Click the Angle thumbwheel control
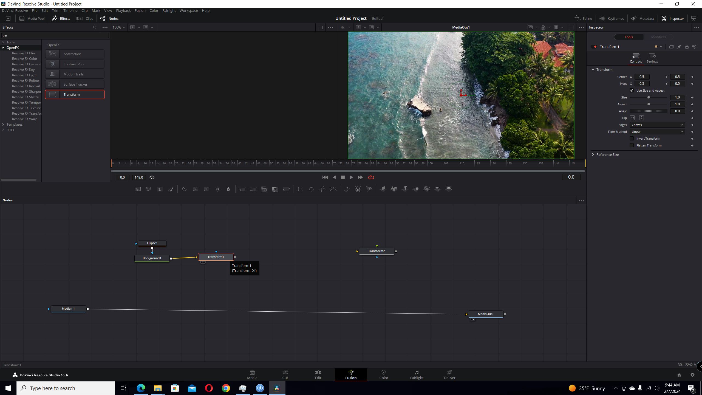Screen dimensions: 702x395 (649, 111)
